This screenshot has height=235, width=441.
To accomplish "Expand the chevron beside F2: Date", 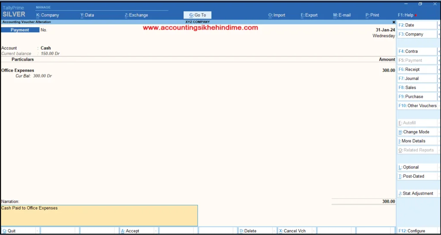I will click(x=439, y=25).
